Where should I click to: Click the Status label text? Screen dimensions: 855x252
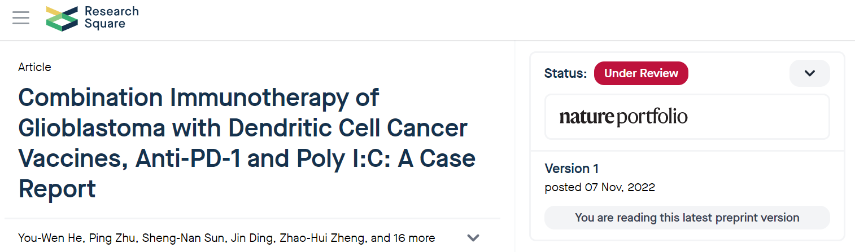click(565, 73)
